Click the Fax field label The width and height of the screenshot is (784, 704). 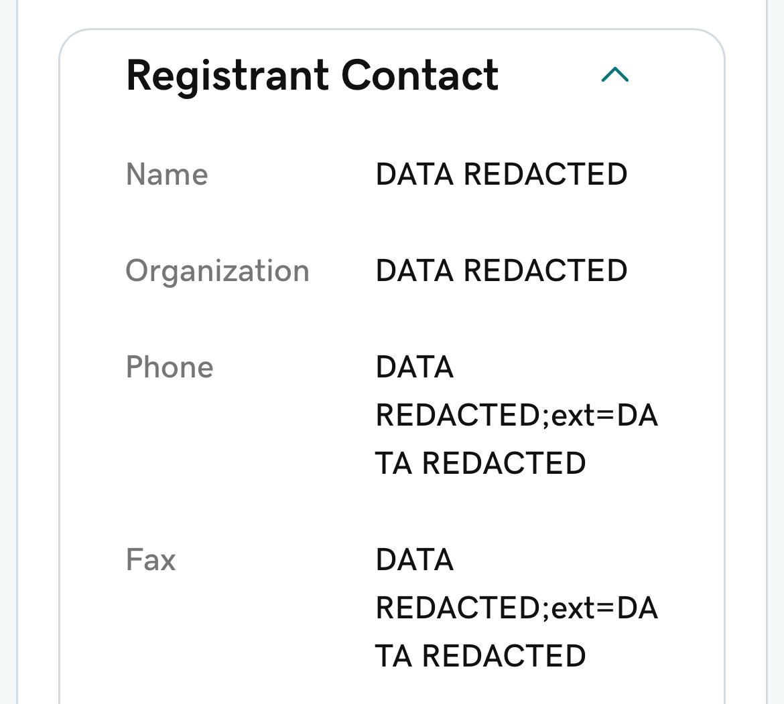pos(151,559)
